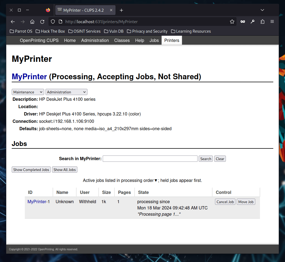Expand the Administration dropdown
285x262 pixels.
pos(66,92)
